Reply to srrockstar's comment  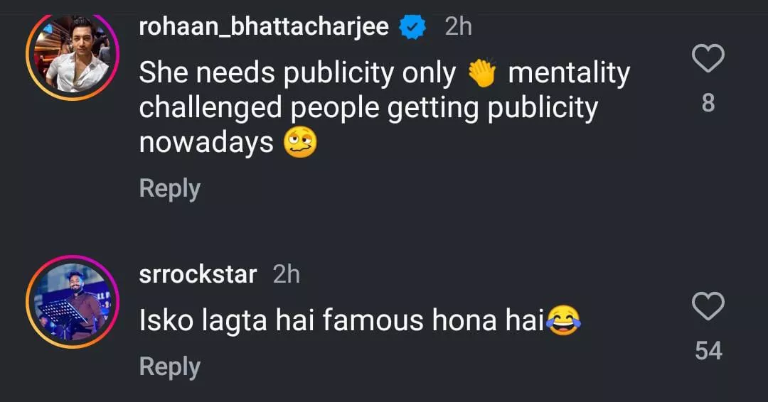pyautogui.click(x=169, y=366)
